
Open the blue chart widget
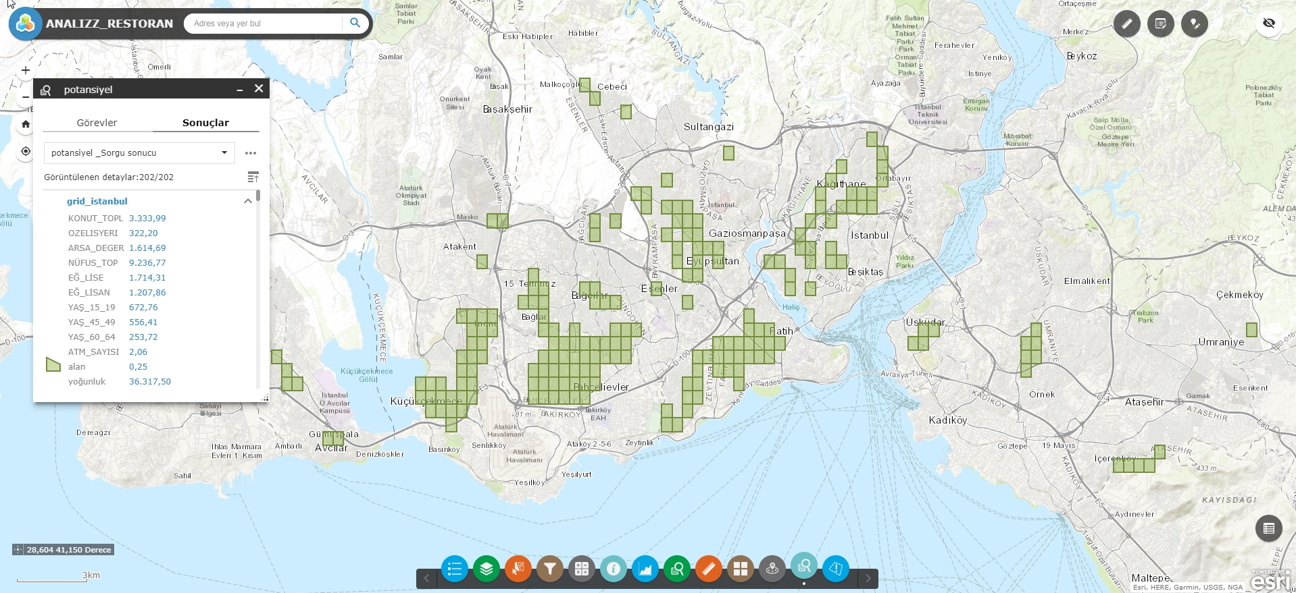pos(645,569)
